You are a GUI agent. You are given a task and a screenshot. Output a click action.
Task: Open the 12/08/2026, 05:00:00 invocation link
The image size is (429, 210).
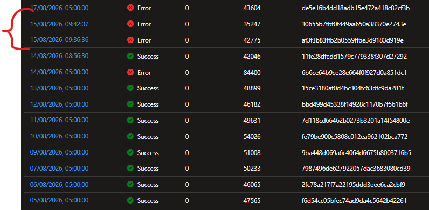pos(59,104)
